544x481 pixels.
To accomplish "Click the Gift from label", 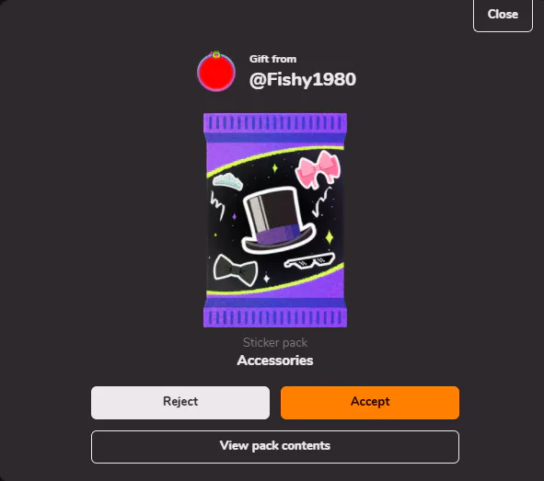I will click(x=272, y=59).
